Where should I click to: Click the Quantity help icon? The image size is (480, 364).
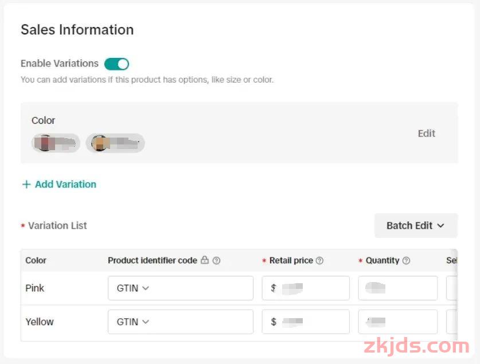pos(406,260)
